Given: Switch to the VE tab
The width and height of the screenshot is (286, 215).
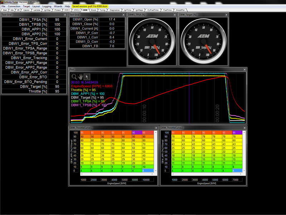Looking at the screenshot, I should coord(18,10).
